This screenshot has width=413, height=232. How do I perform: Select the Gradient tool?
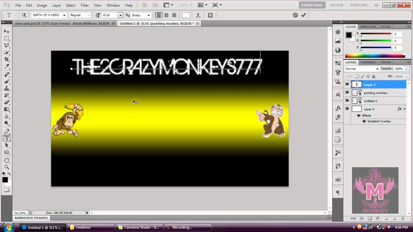coord(6,109)
